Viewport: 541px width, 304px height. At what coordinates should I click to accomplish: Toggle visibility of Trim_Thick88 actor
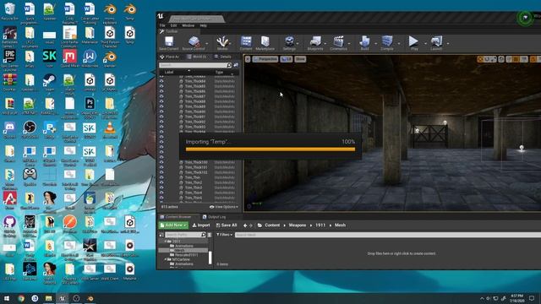(161, 101)
